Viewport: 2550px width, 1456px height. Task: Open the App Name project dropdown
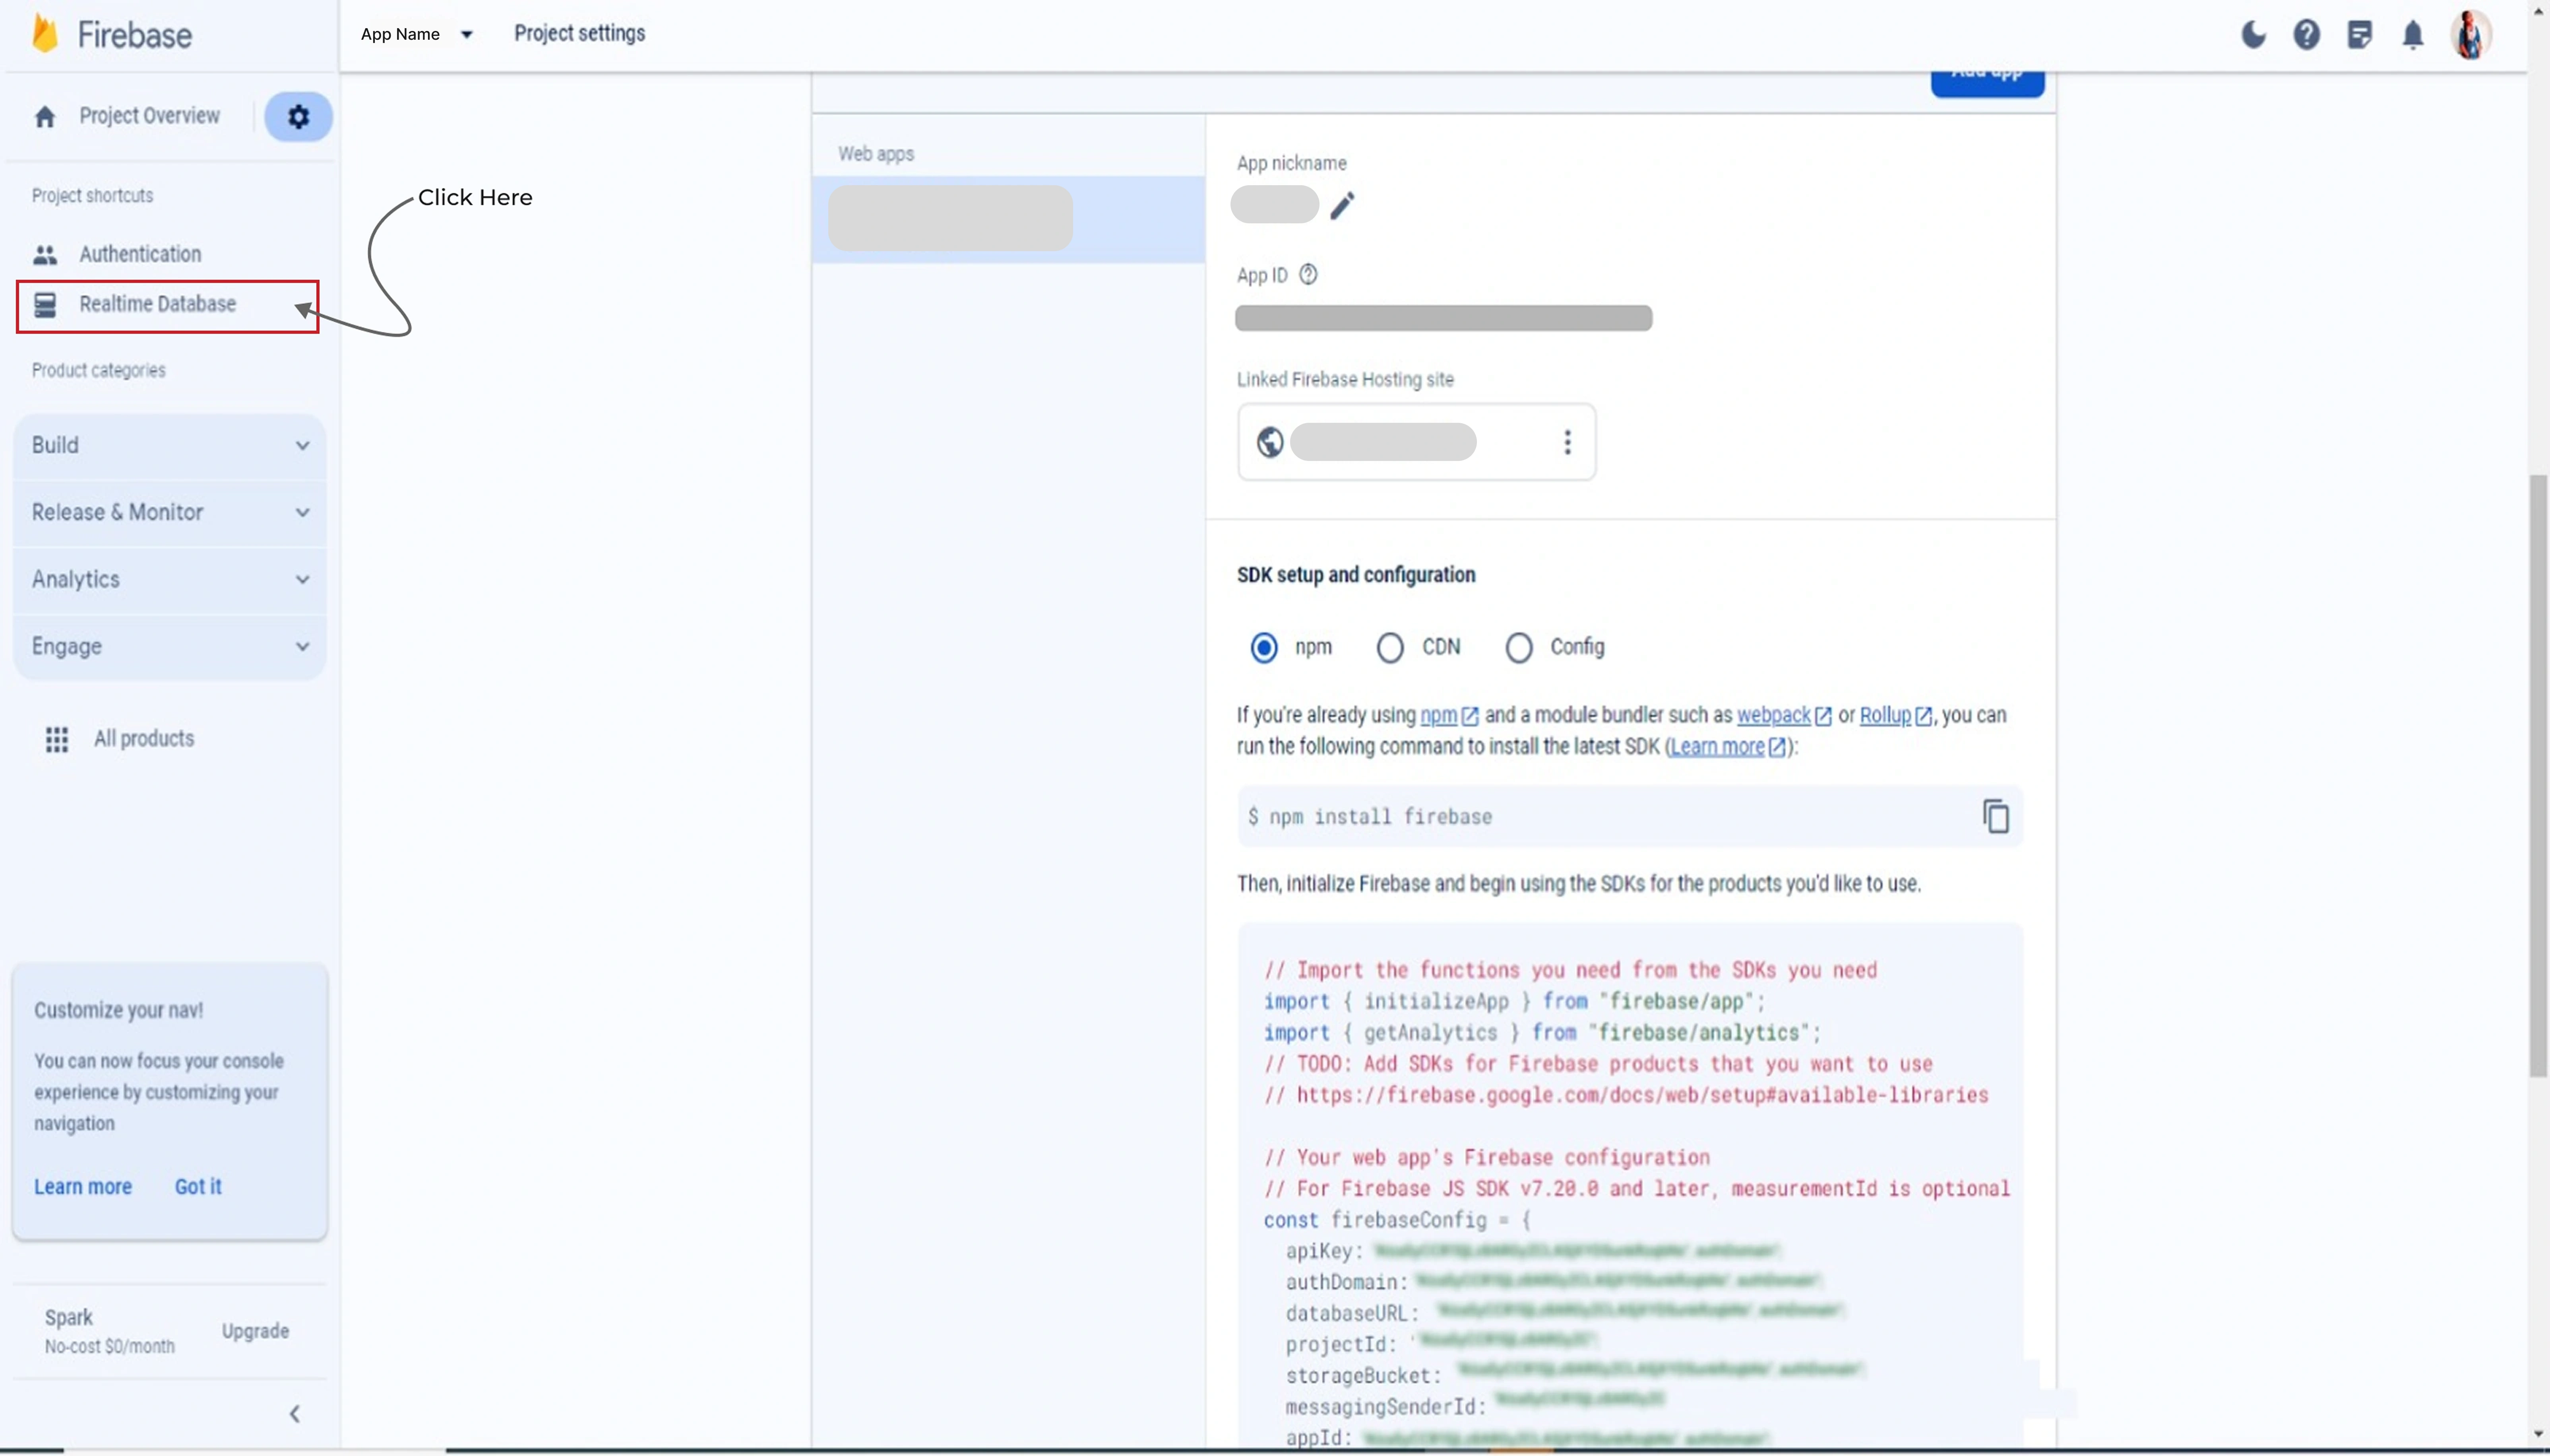[416, 34]
